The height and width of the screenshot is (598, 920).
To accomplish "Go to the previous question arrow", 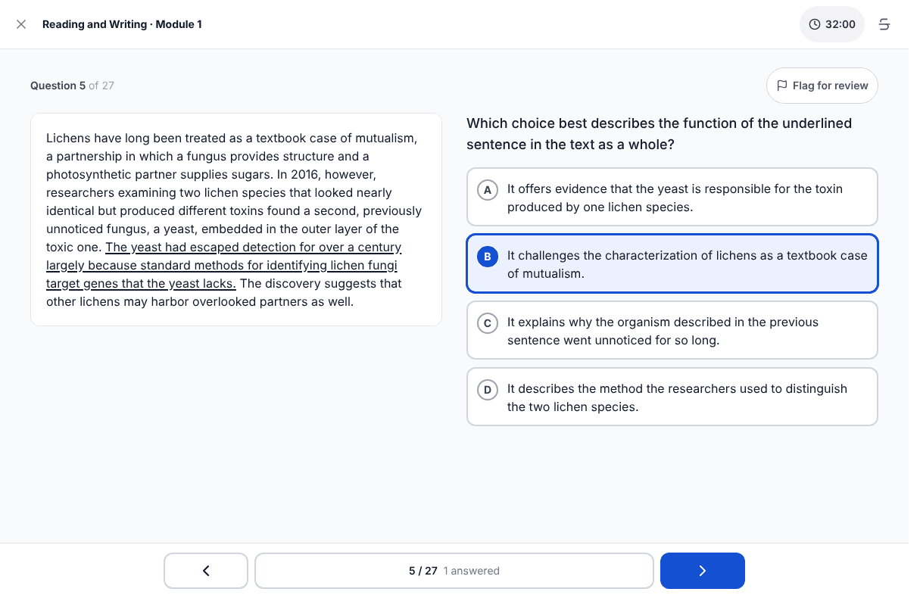I will [206, 571].
